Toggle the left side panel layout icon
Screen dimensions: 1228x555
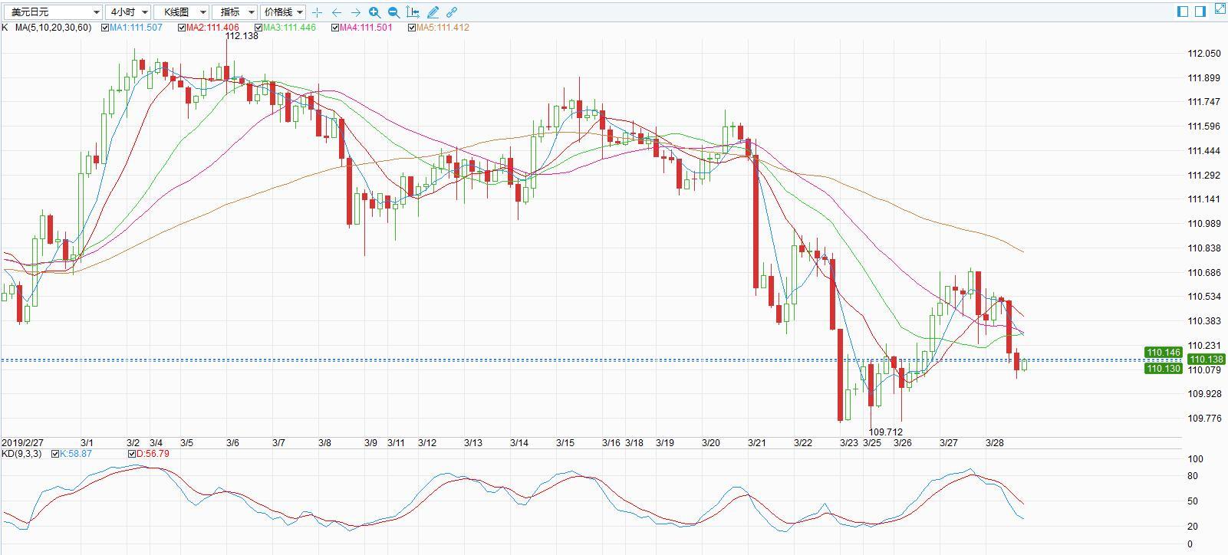pos(1182,11)
